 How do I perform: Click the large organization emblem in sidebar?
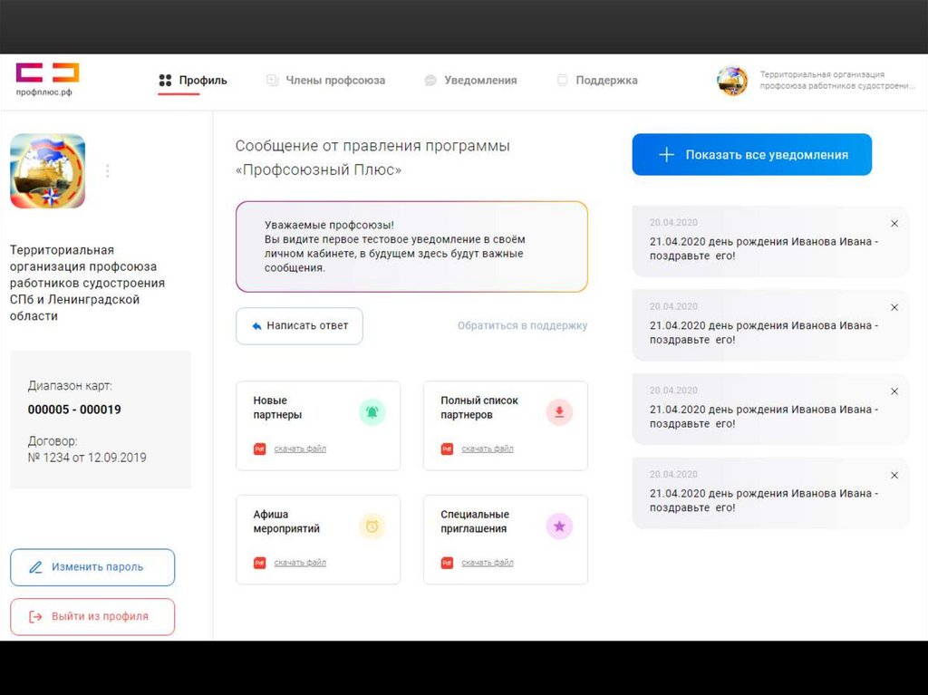pos(48,171)
